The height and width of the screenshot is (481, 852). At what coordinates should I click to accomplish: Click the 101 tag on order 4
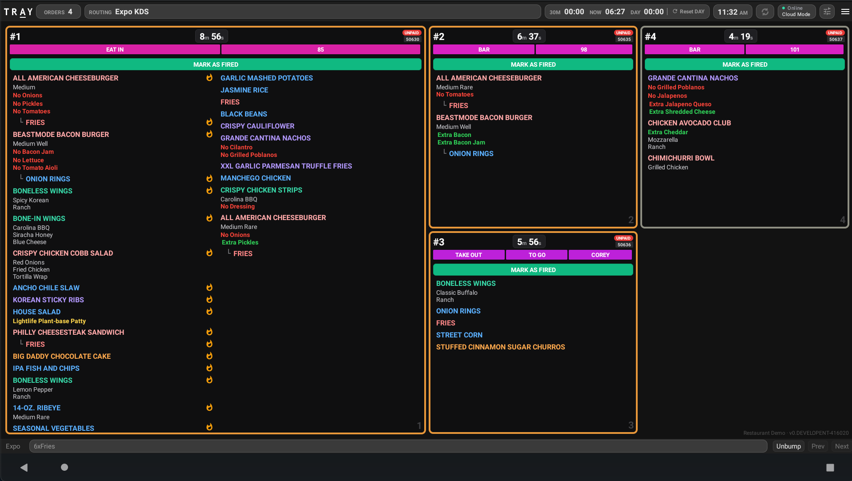click(x=795, y=49)
